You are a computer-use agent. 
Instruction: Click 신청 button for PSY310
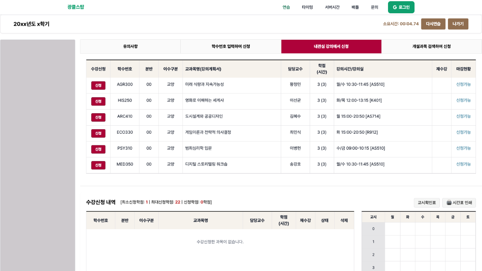pos(98,149)
